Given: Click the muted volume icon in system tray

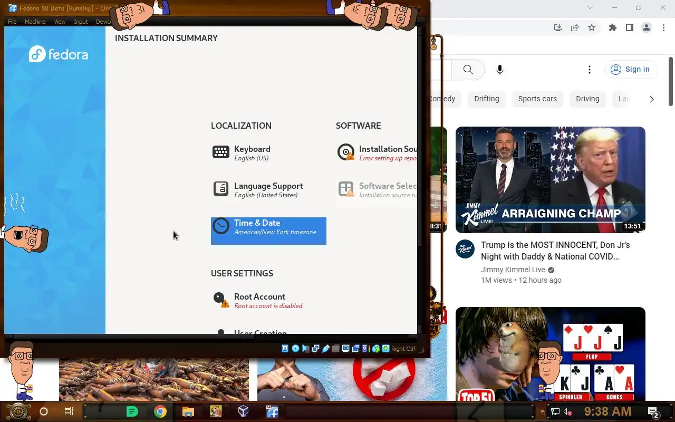Looking at the screenshot, I should click(568, 412).
